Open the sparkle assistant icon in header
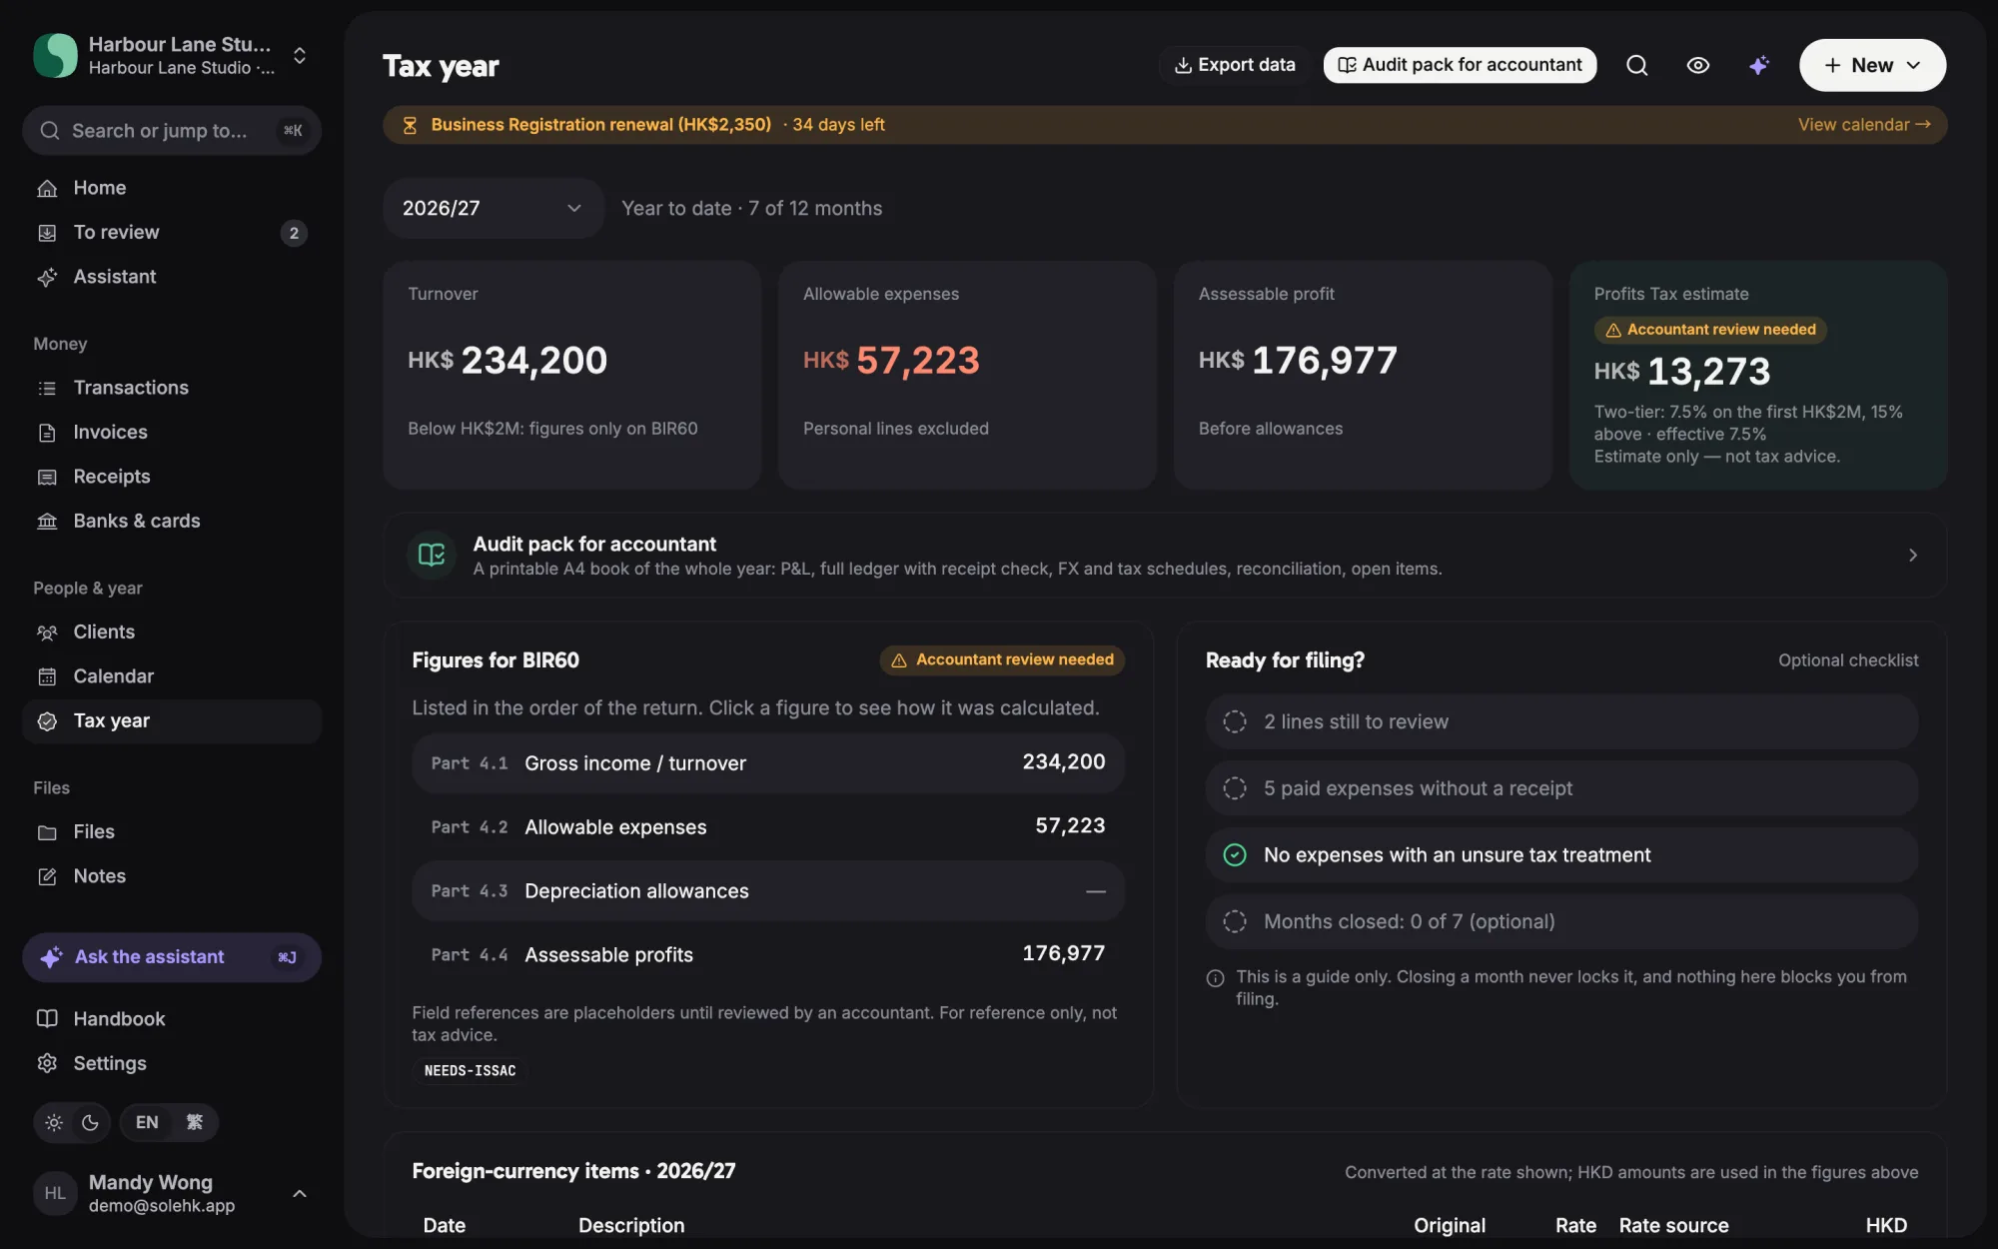The width and height of the screenshot is (1998, 1249). [x=1758, y=65]
